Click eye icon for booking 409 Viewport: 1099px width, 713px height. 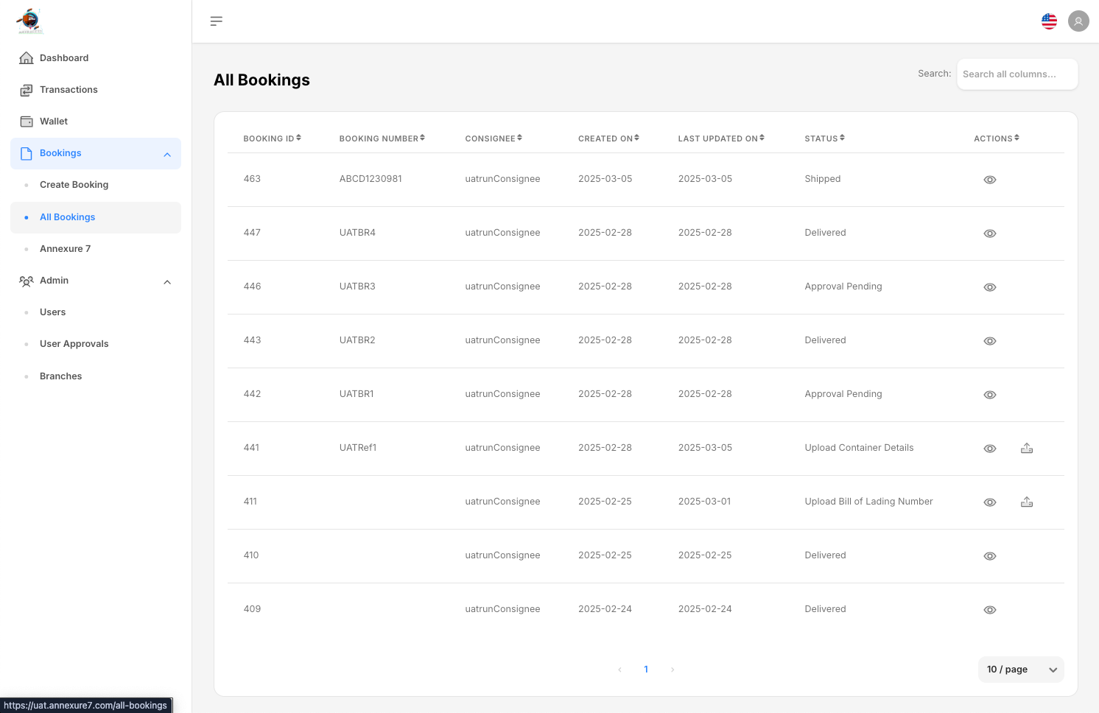990,610
